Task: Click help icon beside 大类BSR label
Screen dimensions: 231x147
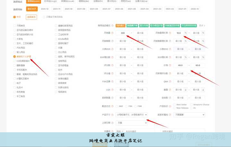Action: point(112,49)
